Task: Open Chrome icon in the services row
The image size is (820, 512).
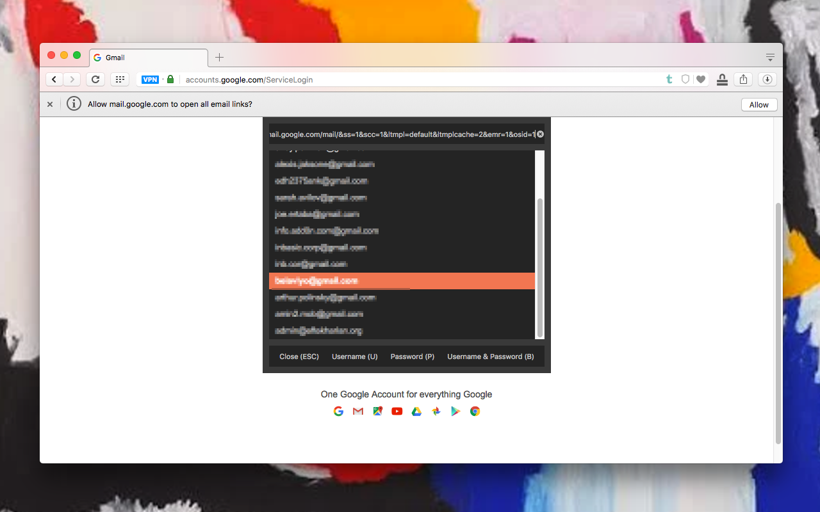Action: point(475,411)
